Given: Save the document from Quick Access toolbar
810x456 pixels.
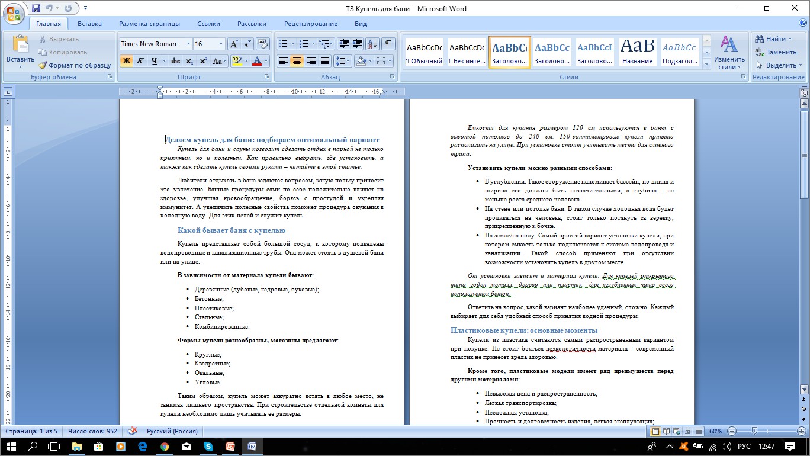Looking at the screenshot, I should click(x=36, y=8).
